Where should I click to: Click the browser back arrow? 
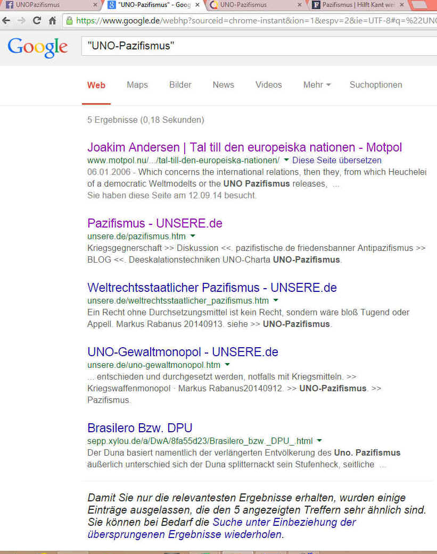(x=6, y=21)
